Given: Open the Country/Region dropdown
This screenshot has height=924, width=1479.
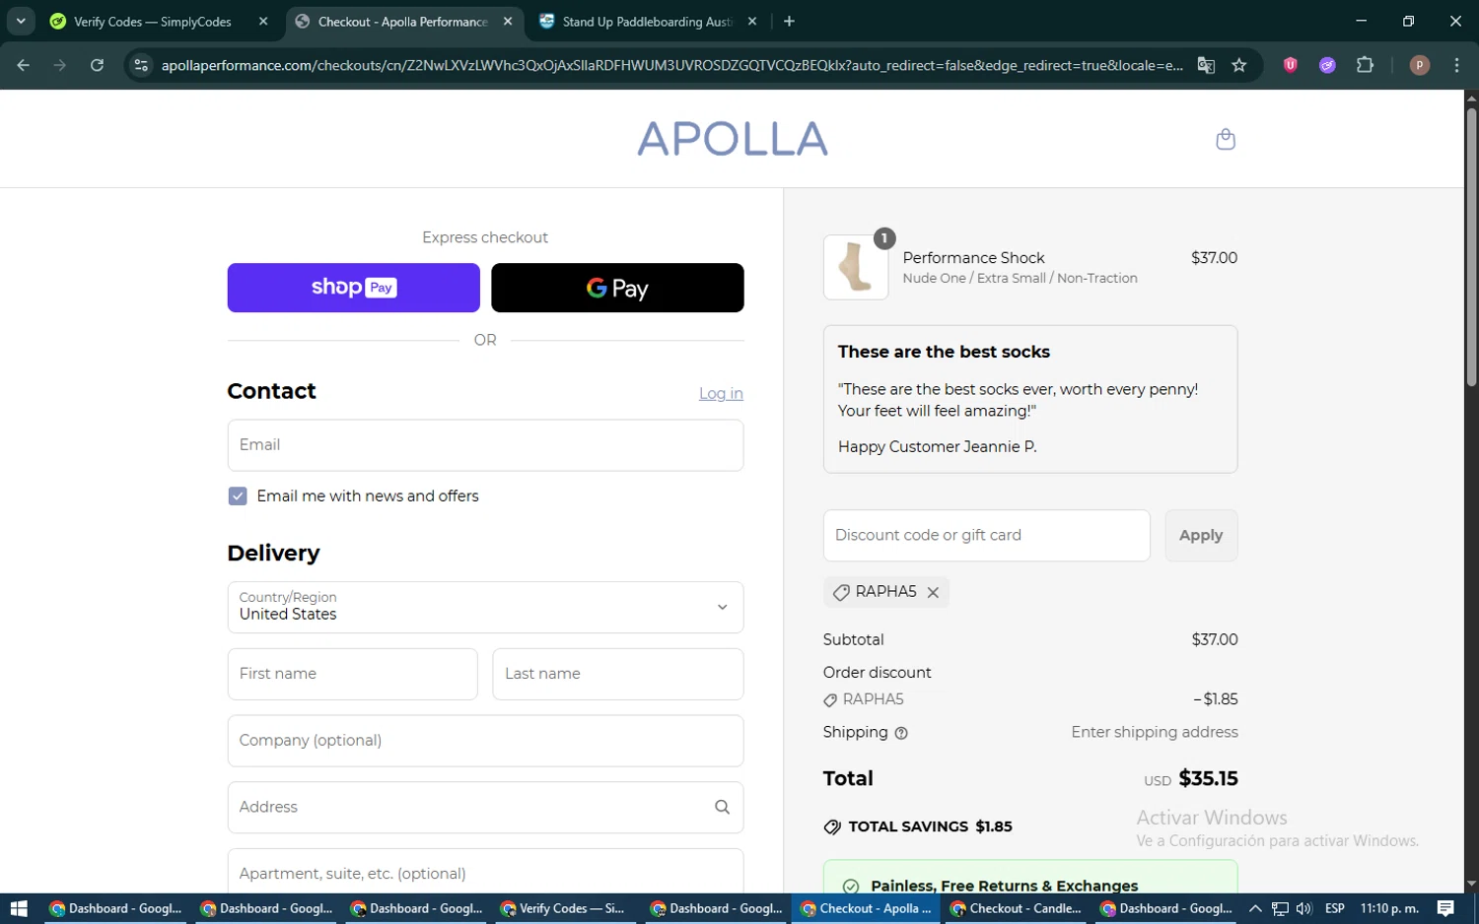Looking at the screenshot, I should [485, 608].
